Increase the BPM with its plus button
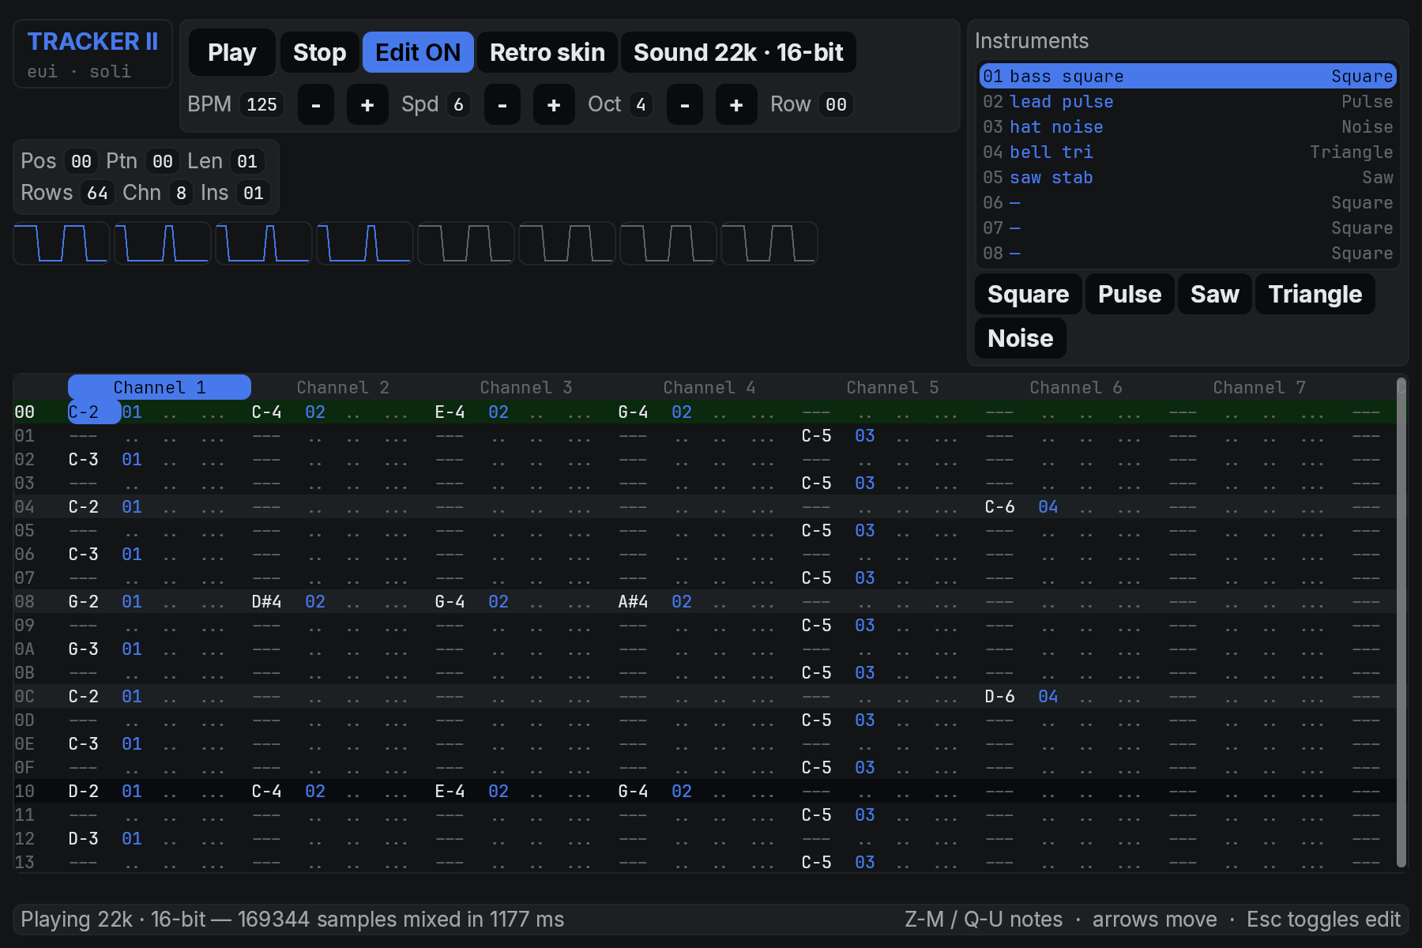 (367, 104)
